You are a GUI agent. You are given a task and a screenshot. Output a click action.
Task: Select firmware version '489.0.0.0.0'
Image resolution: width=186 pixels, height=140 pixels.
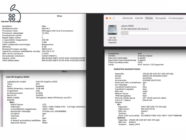tap(47, 49)
